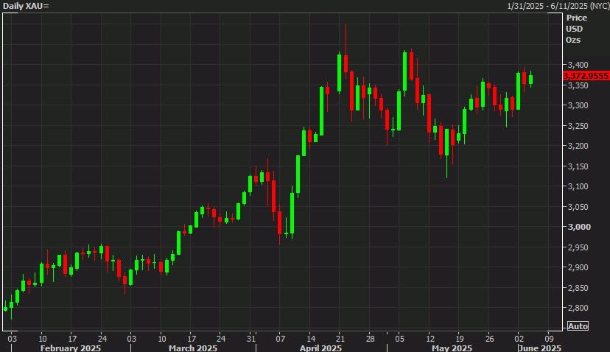Click the June 2025 month label

click(x=539, y=348)
